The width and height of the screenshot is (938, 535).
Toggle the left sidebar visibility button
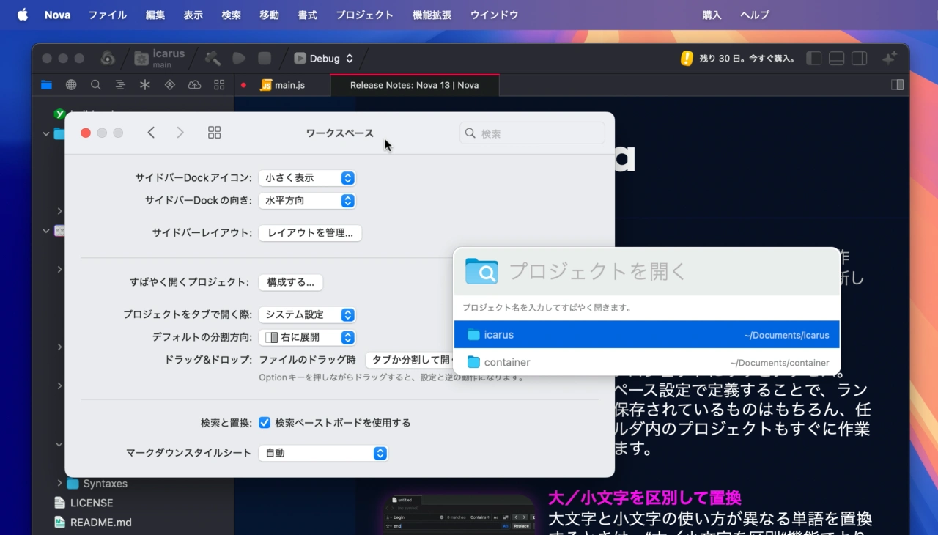coord(813,59)
